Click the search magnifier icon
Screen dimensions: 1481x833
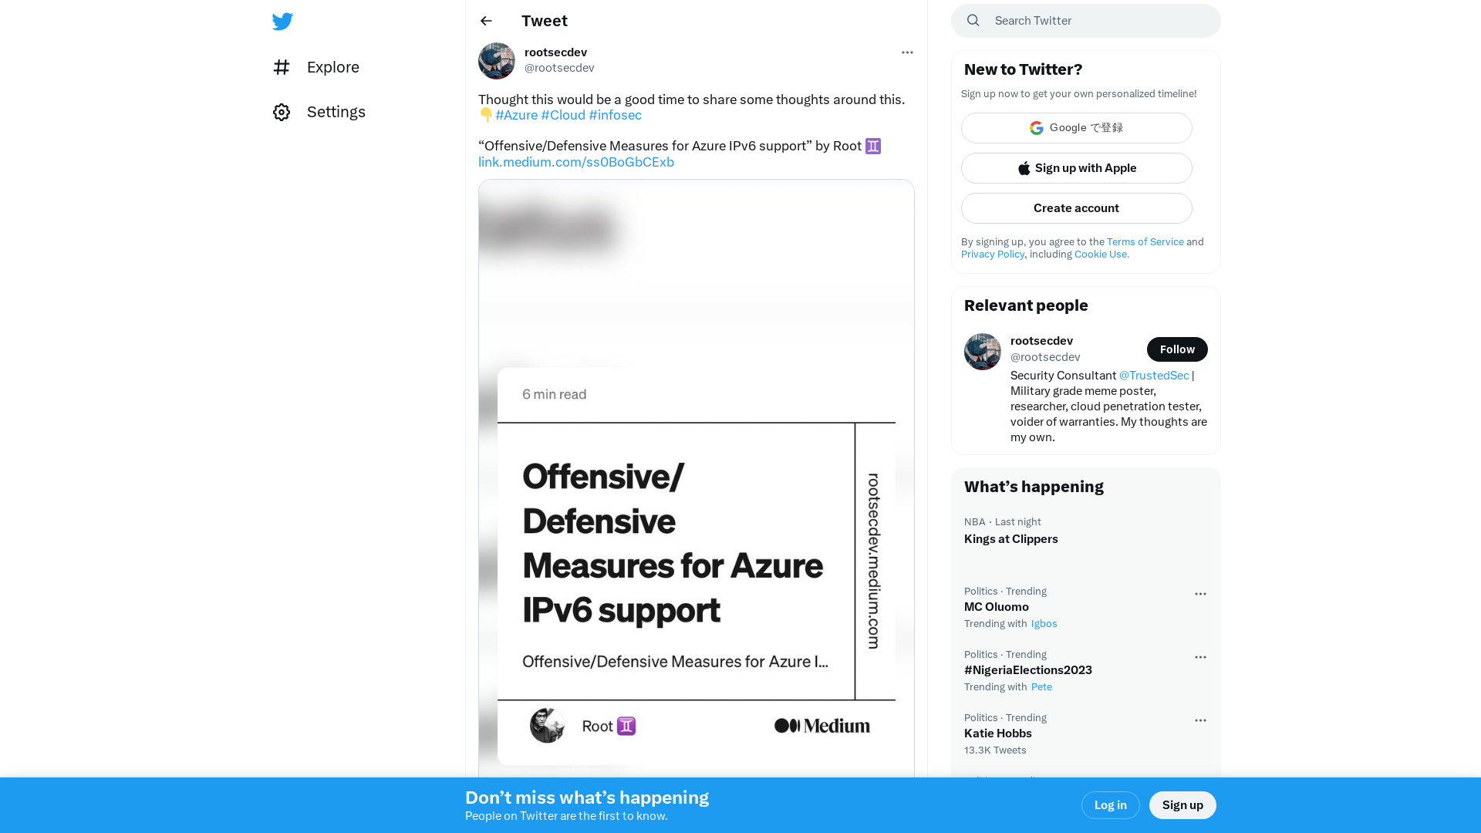point(973,20)
